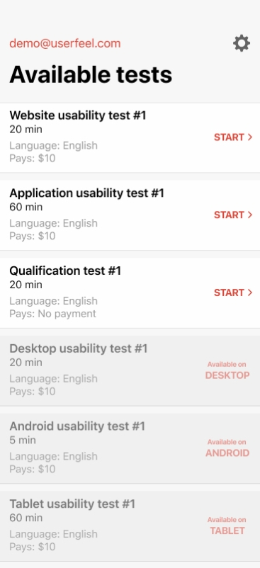Click 60 min duration under Application test

click(x=26, y=208)
